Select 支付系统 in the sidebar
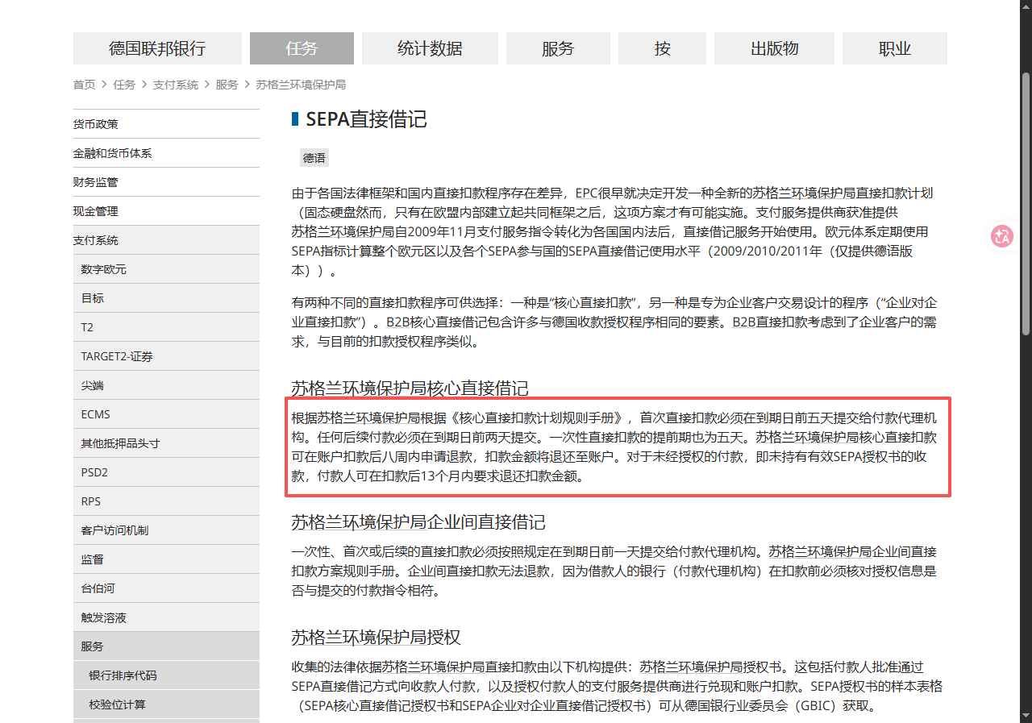1032x723 pixels. tap(166, 240)
